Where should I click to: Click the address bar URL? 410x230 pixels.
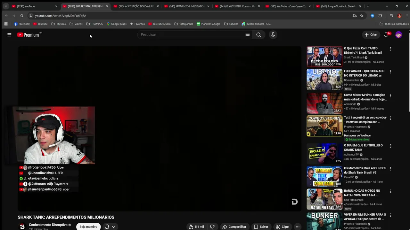click(61, 16)
